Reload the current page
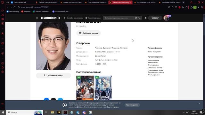The width and height of the screenshot is (205, 115). click(x=14, y=7)
